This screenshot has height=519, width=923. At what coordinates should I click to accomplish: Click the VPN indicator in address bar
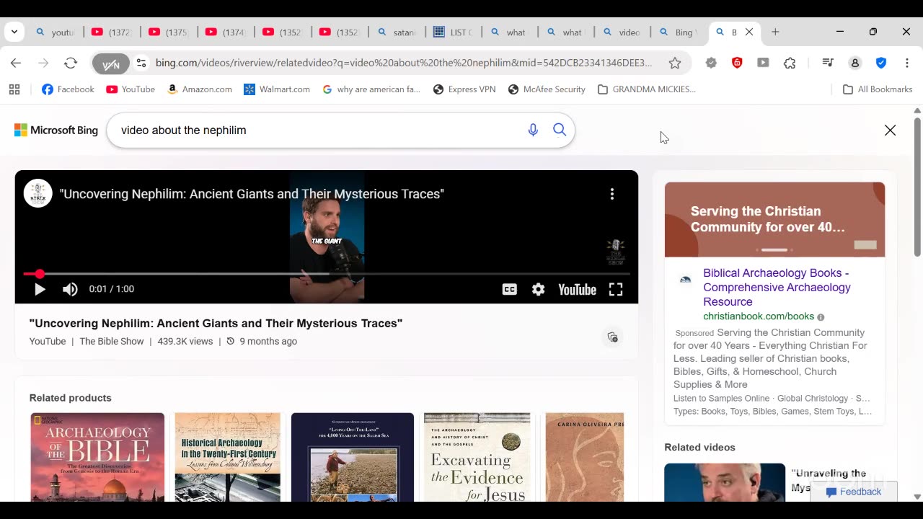[x=110, y=63]
